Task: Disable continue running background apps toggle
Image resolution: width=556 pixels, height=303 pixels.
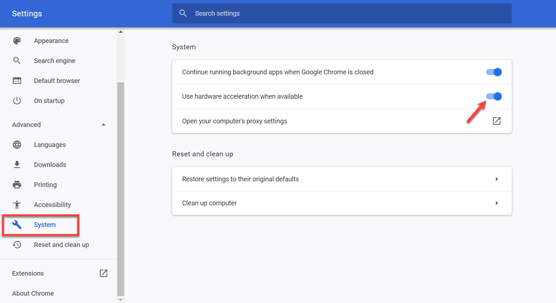Action: tap(494, 72)
